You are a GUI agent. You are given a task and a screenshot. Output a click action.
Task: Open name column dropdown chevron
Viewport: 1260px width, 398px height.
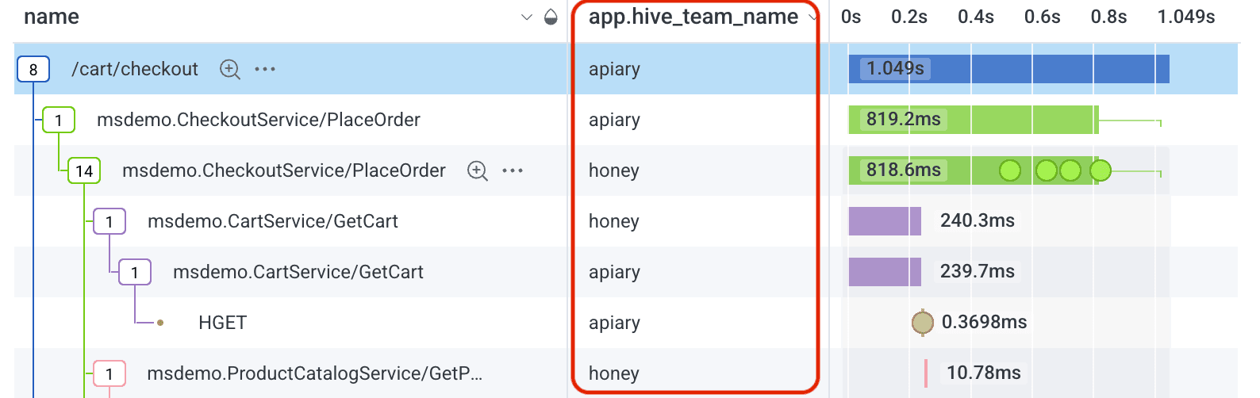[526, 17]
